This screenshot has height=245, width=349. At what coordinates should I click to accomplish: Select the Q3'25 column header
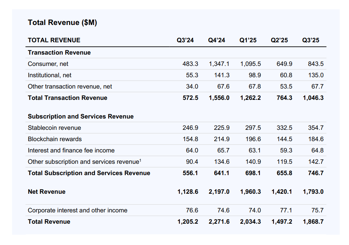point(311,40)
